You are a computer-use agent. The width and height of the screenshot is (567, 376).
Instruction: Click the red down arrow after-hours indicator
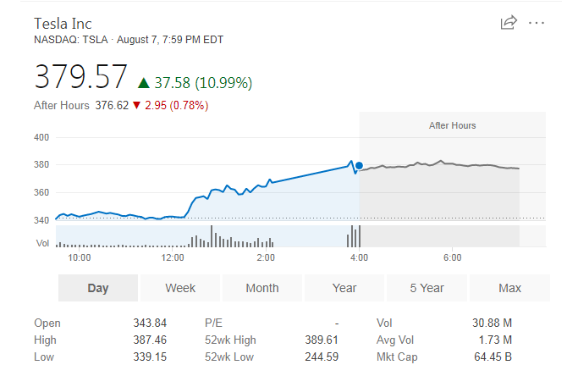pyautogui.click(x=136, y=105)
